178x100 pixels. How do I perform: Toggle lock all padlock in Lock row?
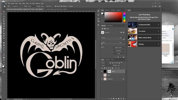[113, 68]
